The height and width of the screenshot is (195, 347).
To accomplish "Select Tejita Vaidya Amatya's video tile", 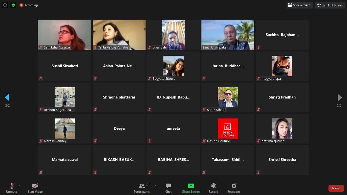I will coord(119,35).
